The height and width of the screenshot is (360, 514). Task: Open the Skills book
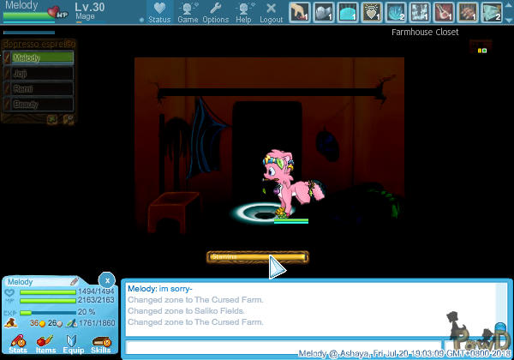pos(100,344)
